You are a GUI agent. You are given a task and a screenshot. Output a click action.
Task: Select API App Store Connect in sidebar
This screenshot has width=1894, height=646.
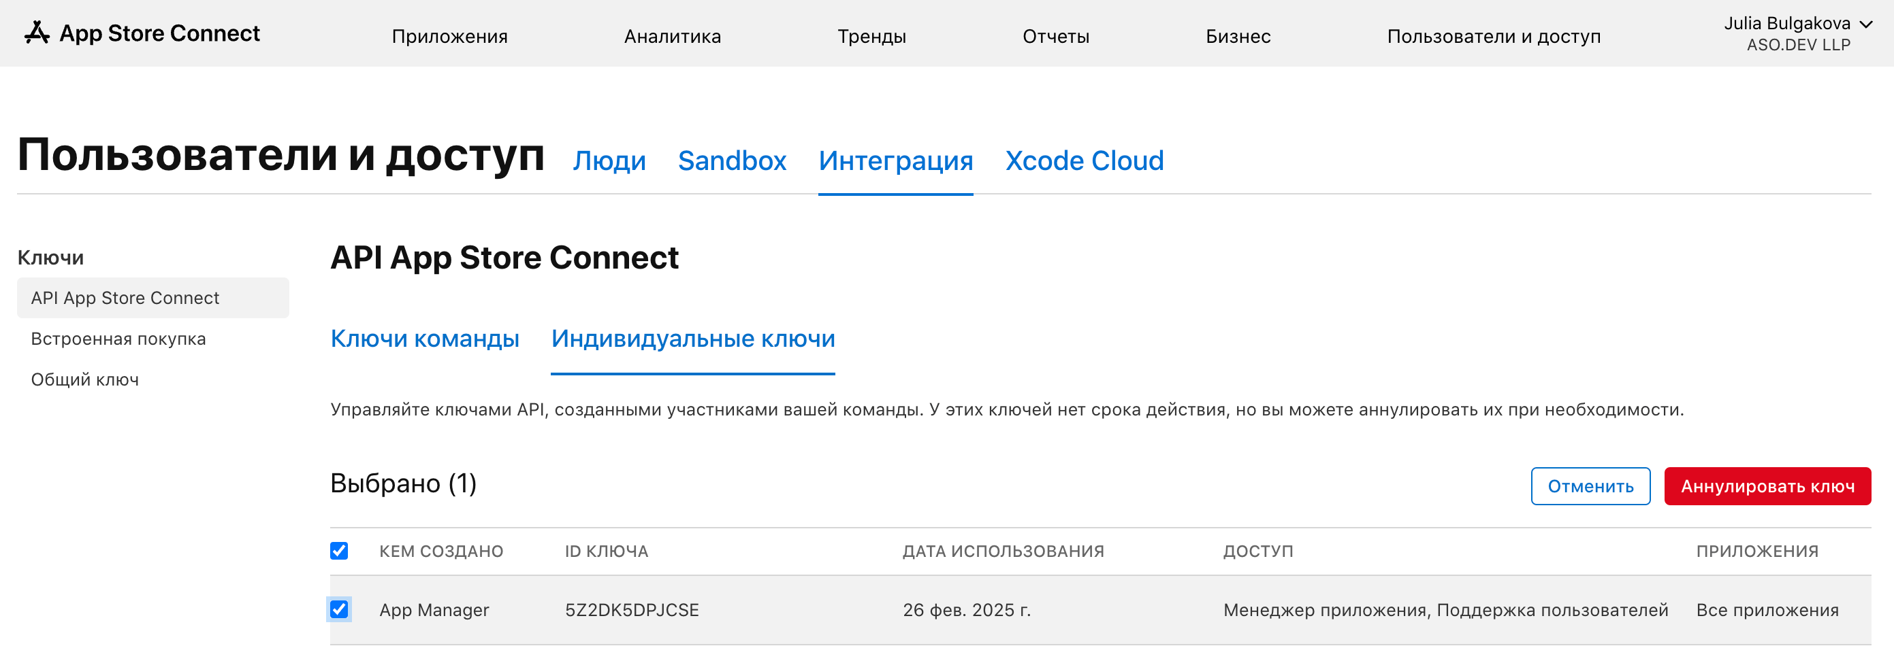153,297
